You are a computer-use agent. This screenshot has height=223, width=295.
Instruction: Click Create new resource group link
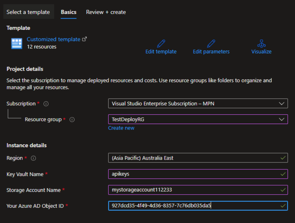pyautogui.click(x=121, y=128)
